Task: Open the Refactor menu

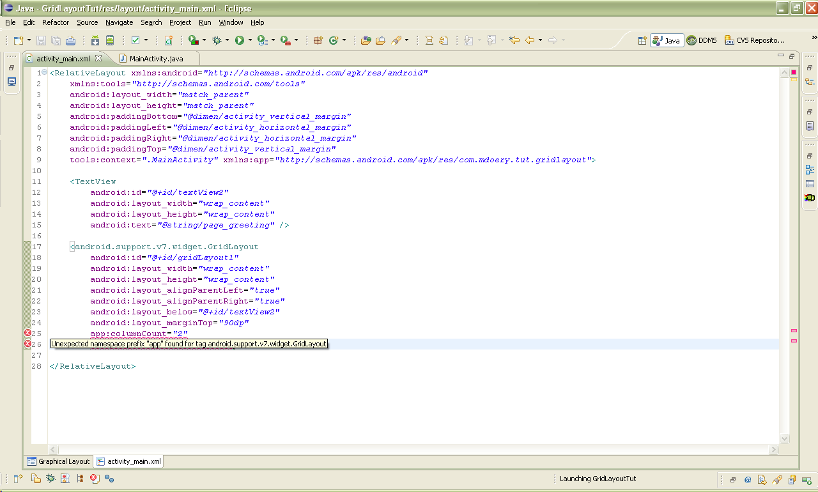Action: [x=55, y=22]
